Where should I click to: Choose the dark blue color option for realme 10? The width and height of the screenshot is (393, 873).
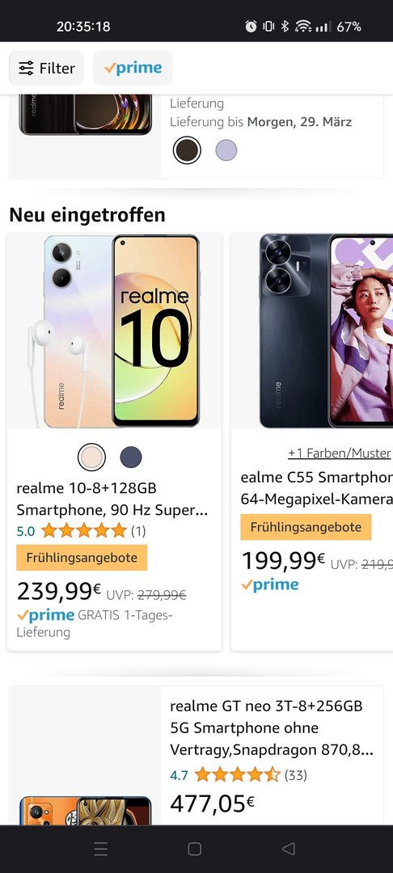tap(131, 457)
